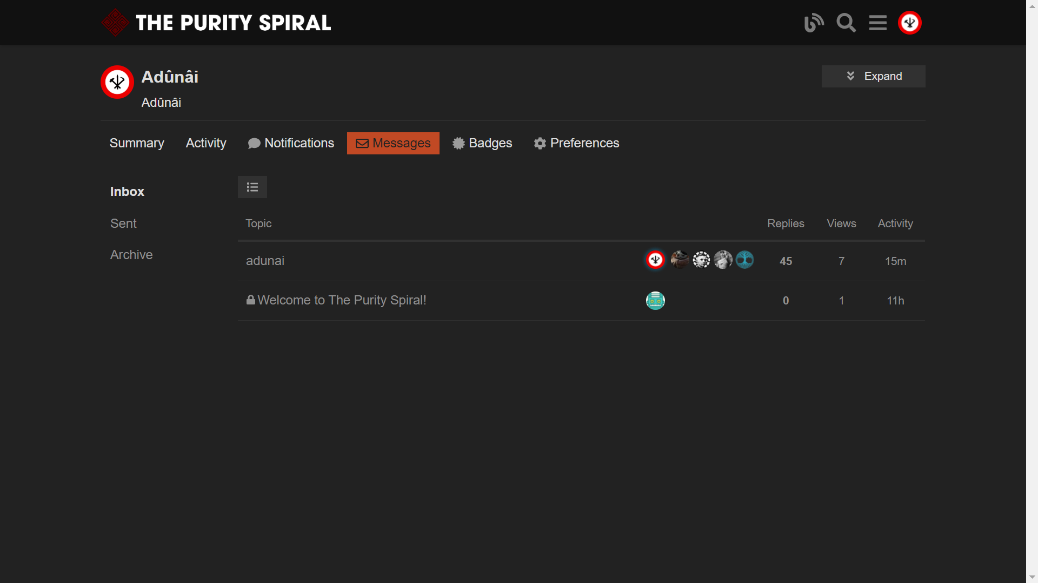Click the 7 views count

pos(841,261)
